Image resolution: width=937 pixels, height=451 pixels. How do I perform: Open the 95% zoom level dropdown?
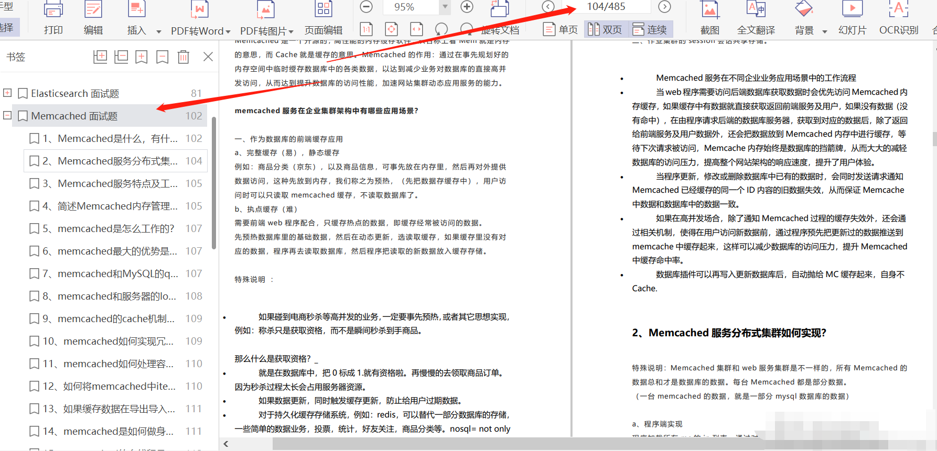445,7
